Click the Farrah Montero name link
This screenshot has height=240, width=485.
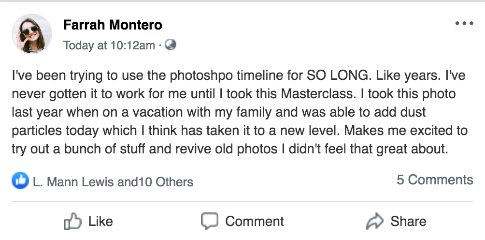[x=113, y=25]
